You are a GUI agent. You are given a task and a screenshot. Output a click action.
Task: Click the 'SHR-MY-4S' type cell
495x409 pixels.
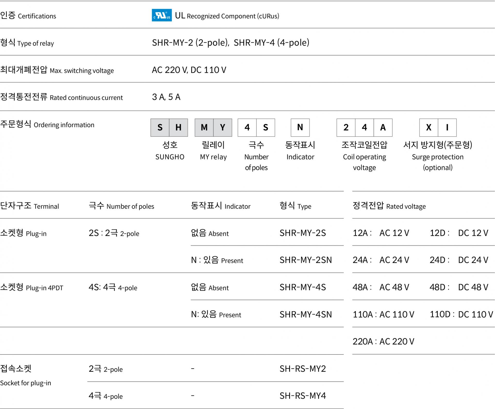[303, 287]
